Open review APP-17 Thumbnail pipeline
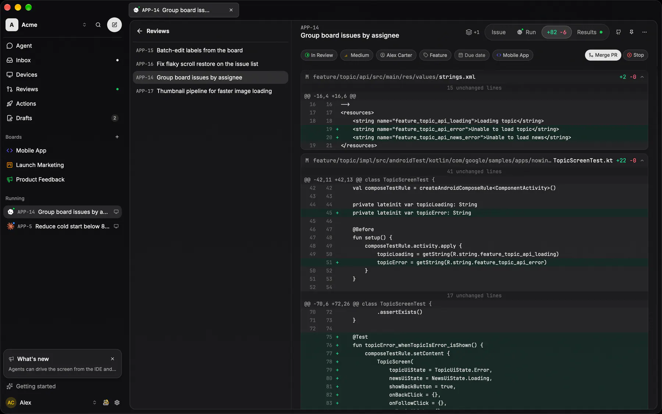 point(210,91)
